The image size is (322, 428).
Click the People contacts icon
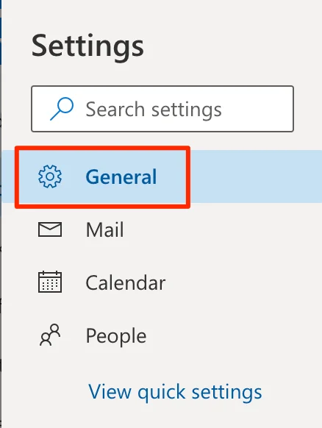point(50,335)
